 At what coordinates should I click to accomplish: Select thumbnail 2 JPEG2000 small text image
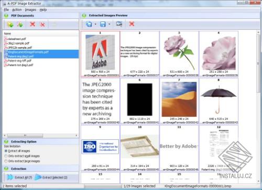coord(140,54)
